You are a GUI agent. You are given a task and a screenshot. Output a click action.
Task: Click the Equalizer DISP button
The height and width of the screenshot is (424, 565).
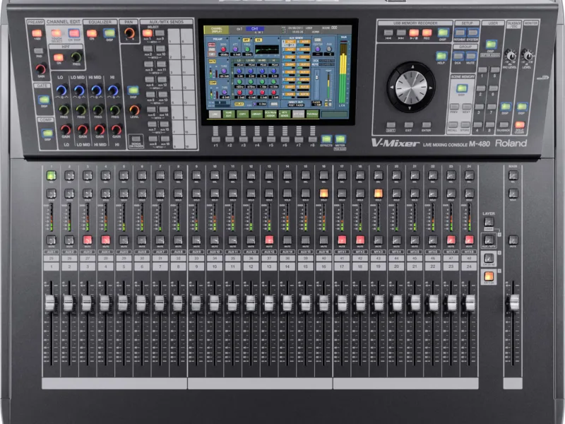[x=109, y=33]
